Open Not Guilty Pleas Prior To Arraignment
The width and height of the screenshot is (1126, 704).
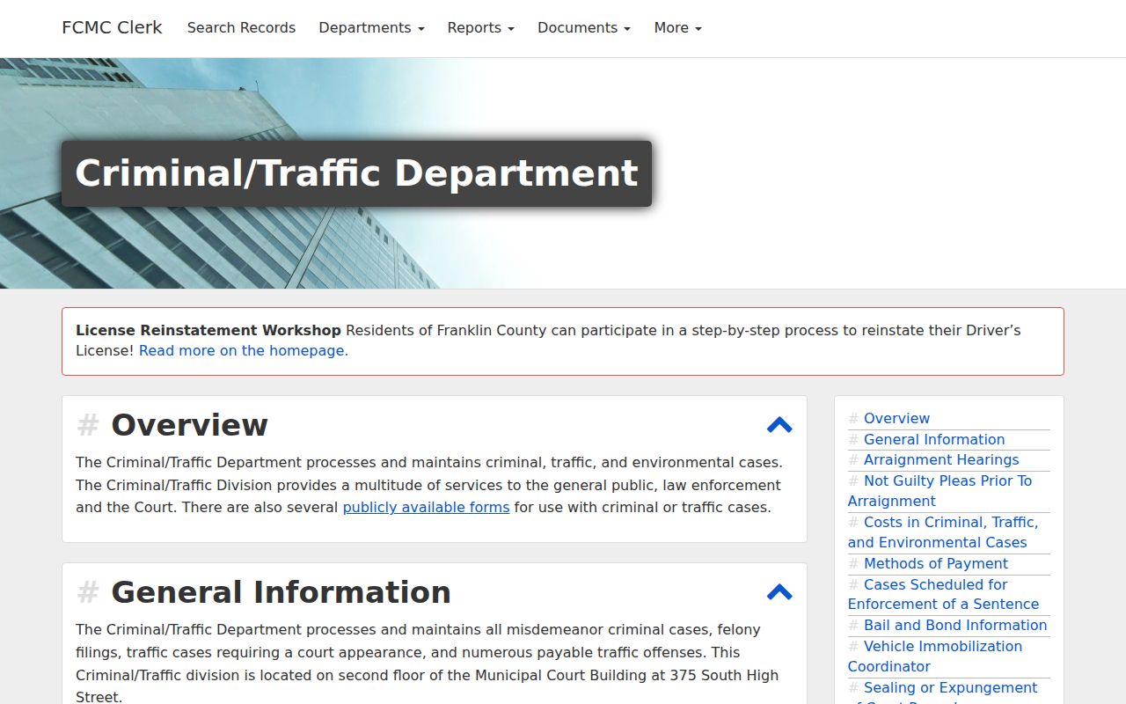pos(940,491)
